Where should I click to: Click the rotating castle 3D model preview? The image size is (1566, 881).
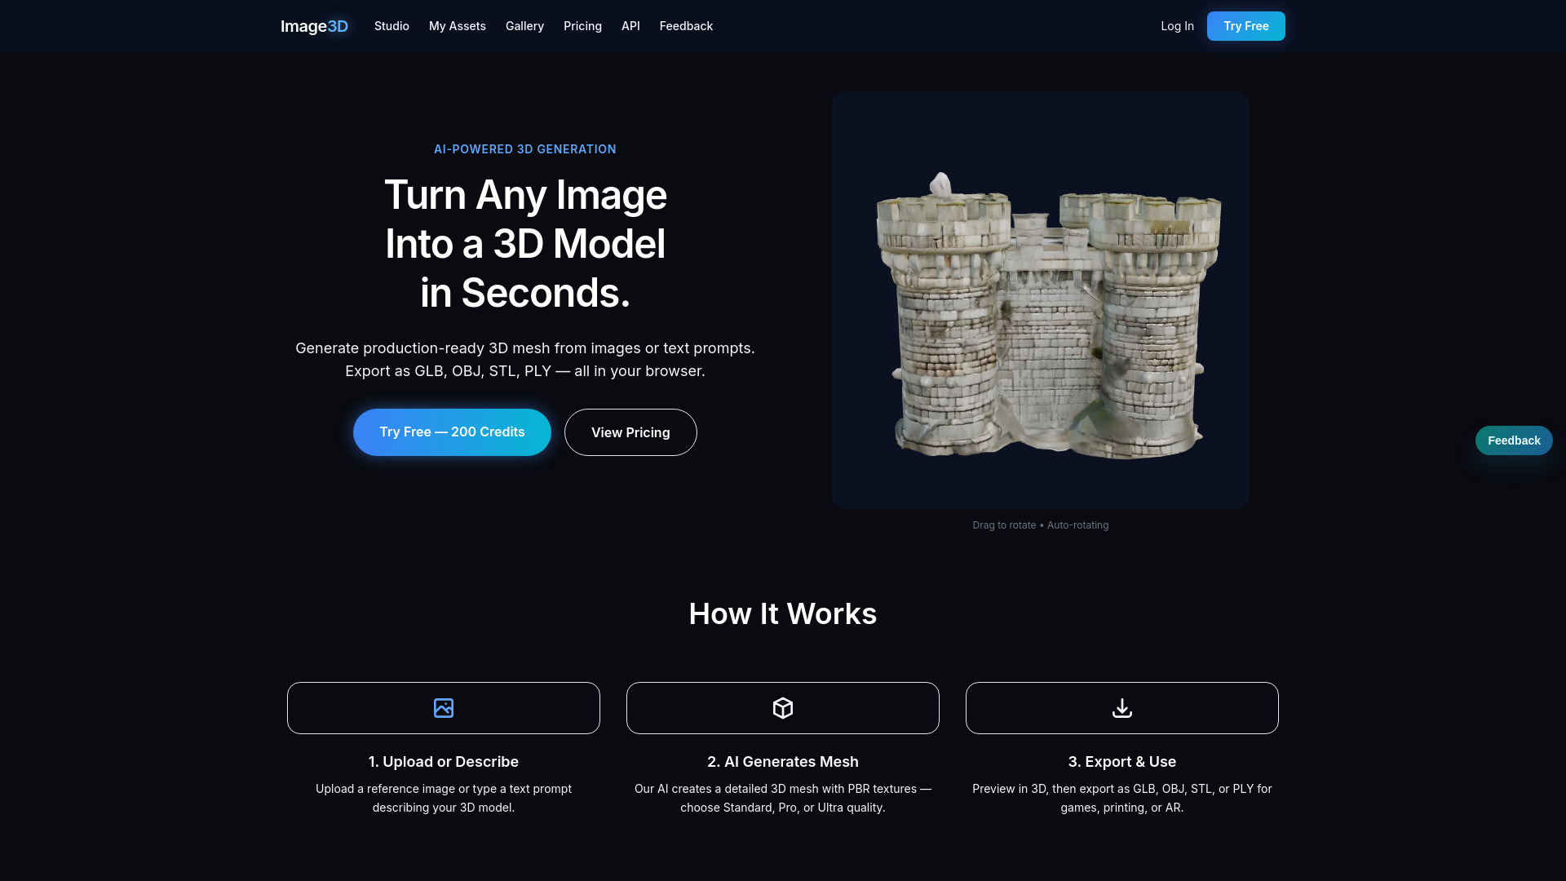1039,299
